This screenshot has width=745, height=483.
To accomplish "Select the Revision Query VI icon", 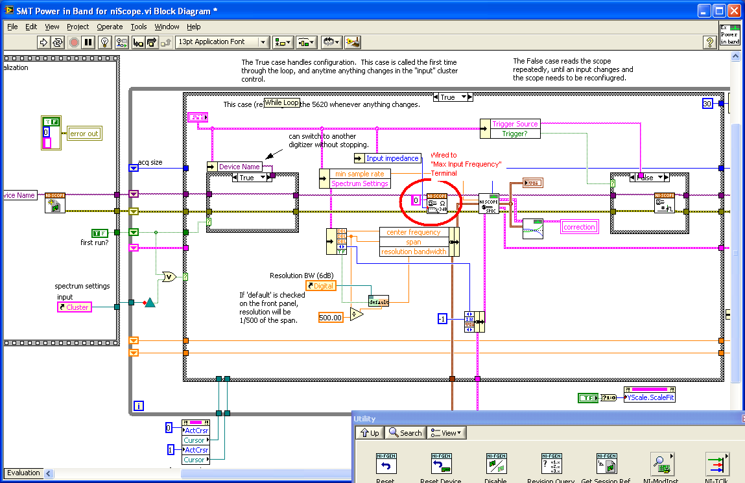I will point(551,464).
